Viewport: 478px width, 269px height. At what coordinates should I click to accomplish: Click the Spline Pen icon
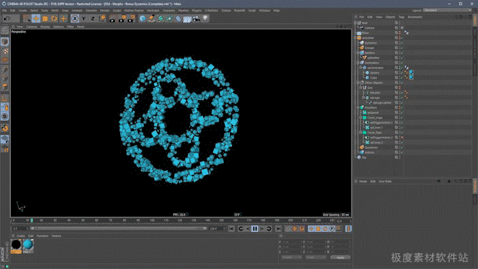pyautogui.click(x=152, y=18)
